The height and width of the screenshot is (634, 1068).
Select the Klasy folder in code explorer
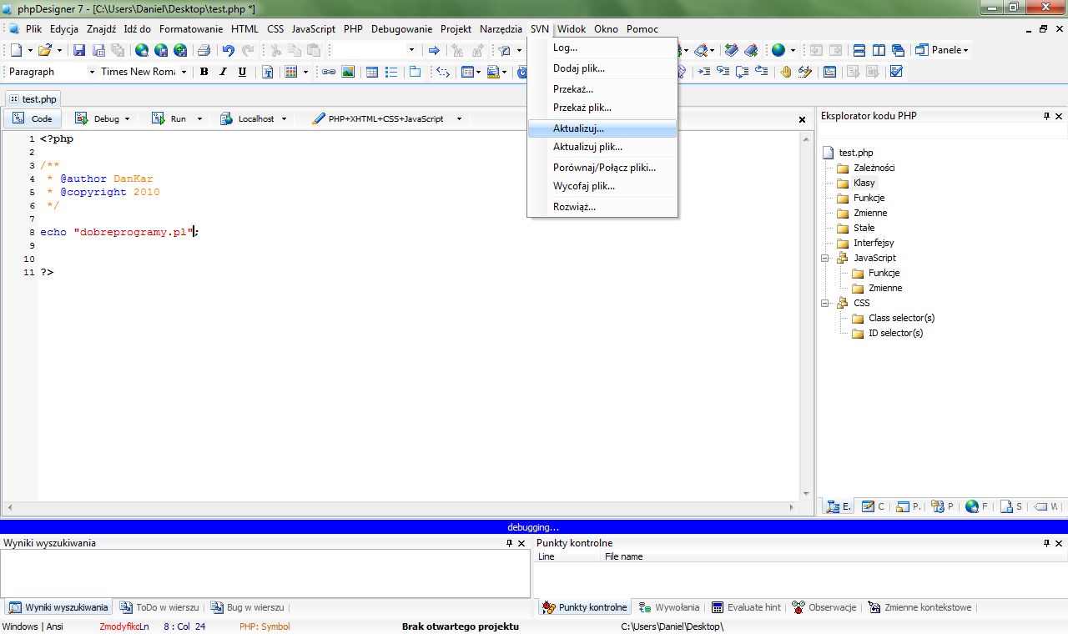[x=864, y=183]
